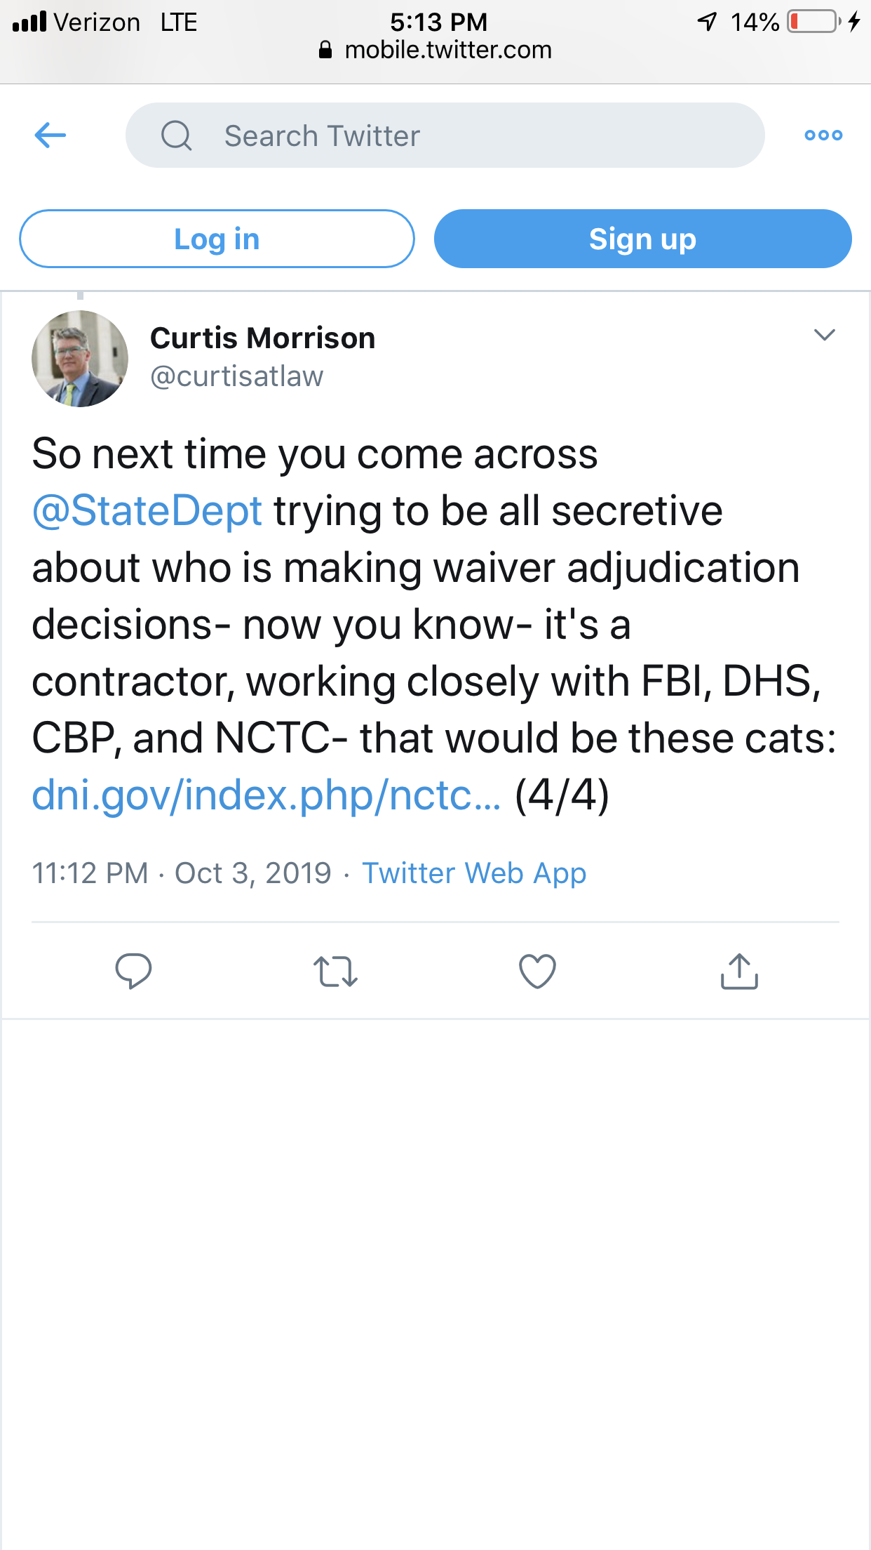The image size is (871, 1550).
Task: Click the magnifying glass search icon
Action: coord(176,135)
